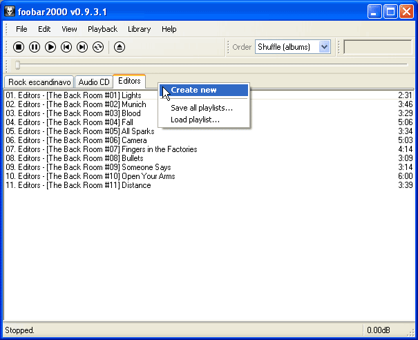Go to previous track button
Image resolution: width=418 pixels, height=340 pixels.
pyautogui.click(x=66, y=47)
